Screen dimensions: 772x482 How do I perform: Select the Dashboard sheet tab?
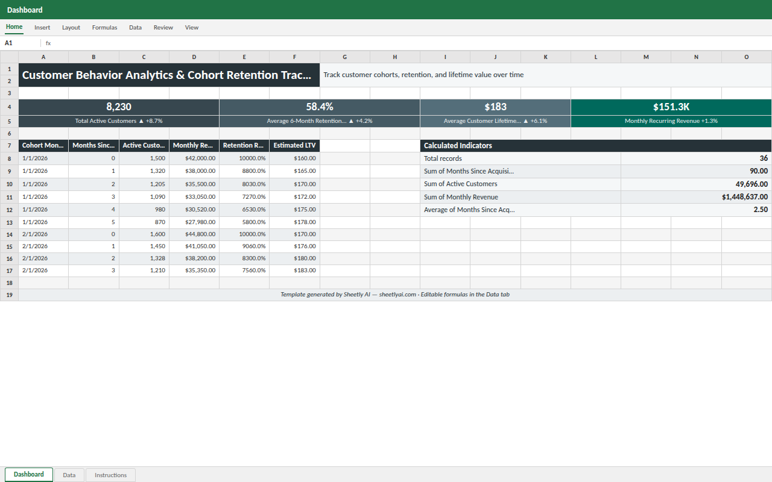pos(29,474)
